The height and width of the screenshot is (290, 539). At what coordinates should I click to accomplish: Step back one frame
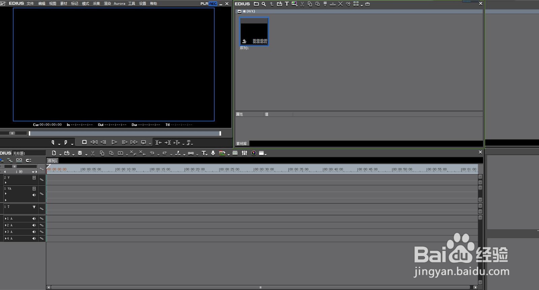point(103,142)
